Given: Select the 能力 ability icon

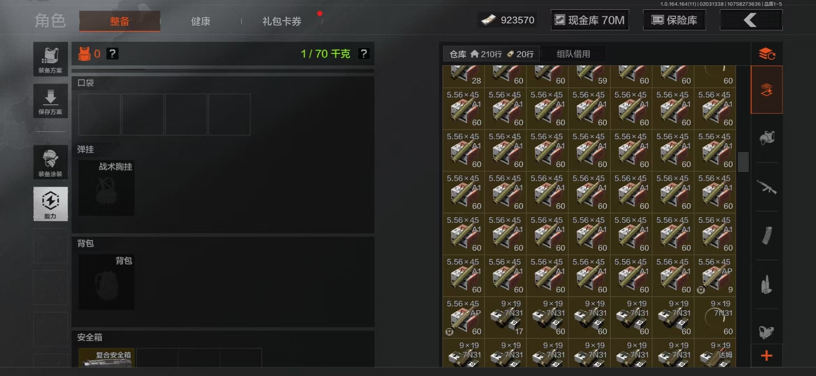Looking at the screenshot, I should click(x=51, y=204).
